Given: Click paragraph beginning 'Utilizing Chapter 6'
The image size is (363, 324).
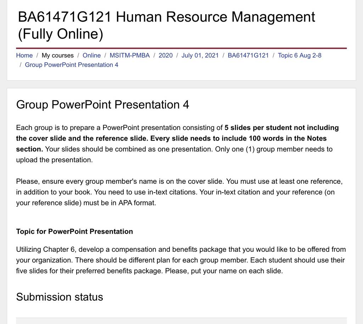Looking at the screenshot, I should 181,260.
